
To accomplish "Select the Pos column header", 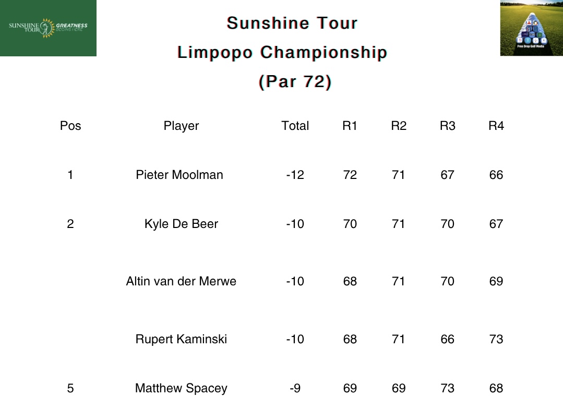I will (70, 126).
